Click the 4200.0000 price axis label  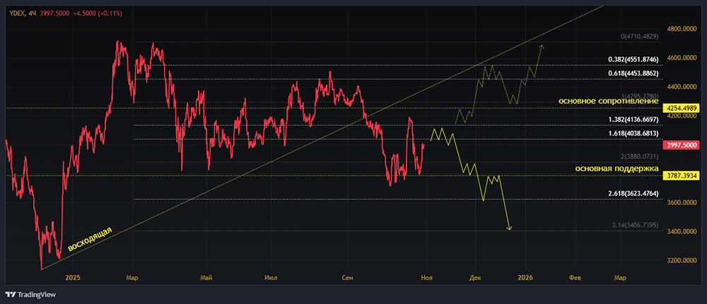682,116
